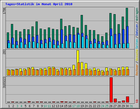Click the x-axis day label 23
The height and width of the screenshot is (109, 140).
click(x=98, y=106)
